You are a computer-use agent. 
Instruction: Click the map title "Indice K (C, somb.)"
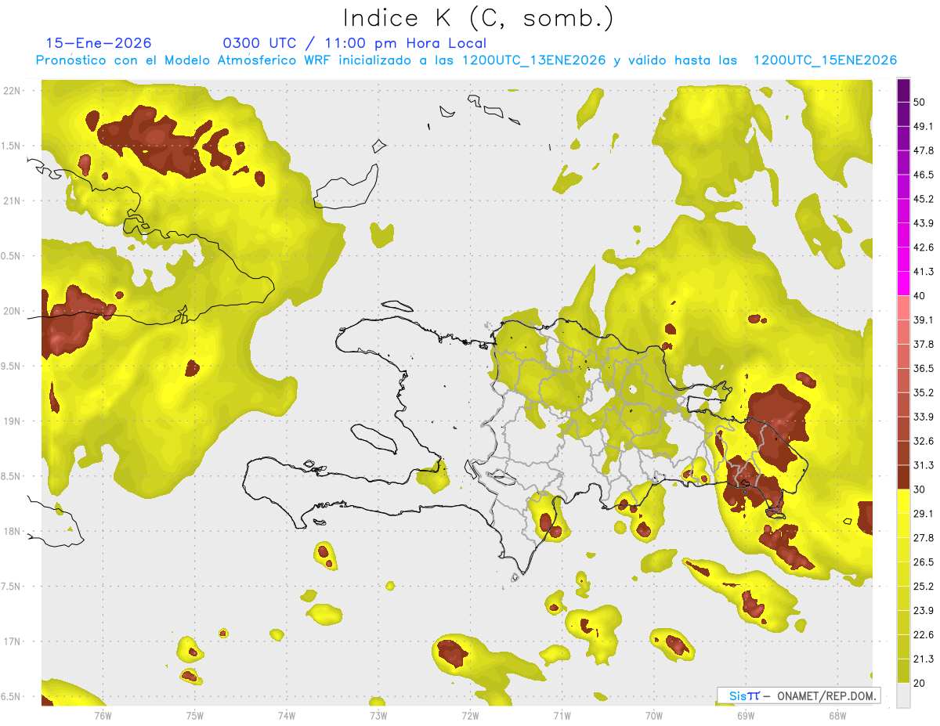coord(478,18)
